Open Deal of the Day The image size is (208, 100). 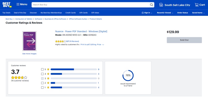tap(20, 13)
